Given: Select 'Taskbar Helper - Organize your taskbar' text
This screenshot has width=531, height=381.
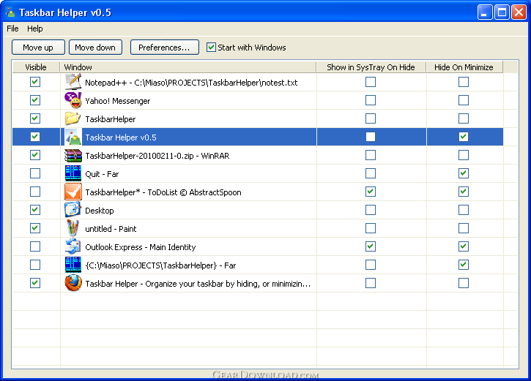Looking at the screenshot, I should point(198,284).
